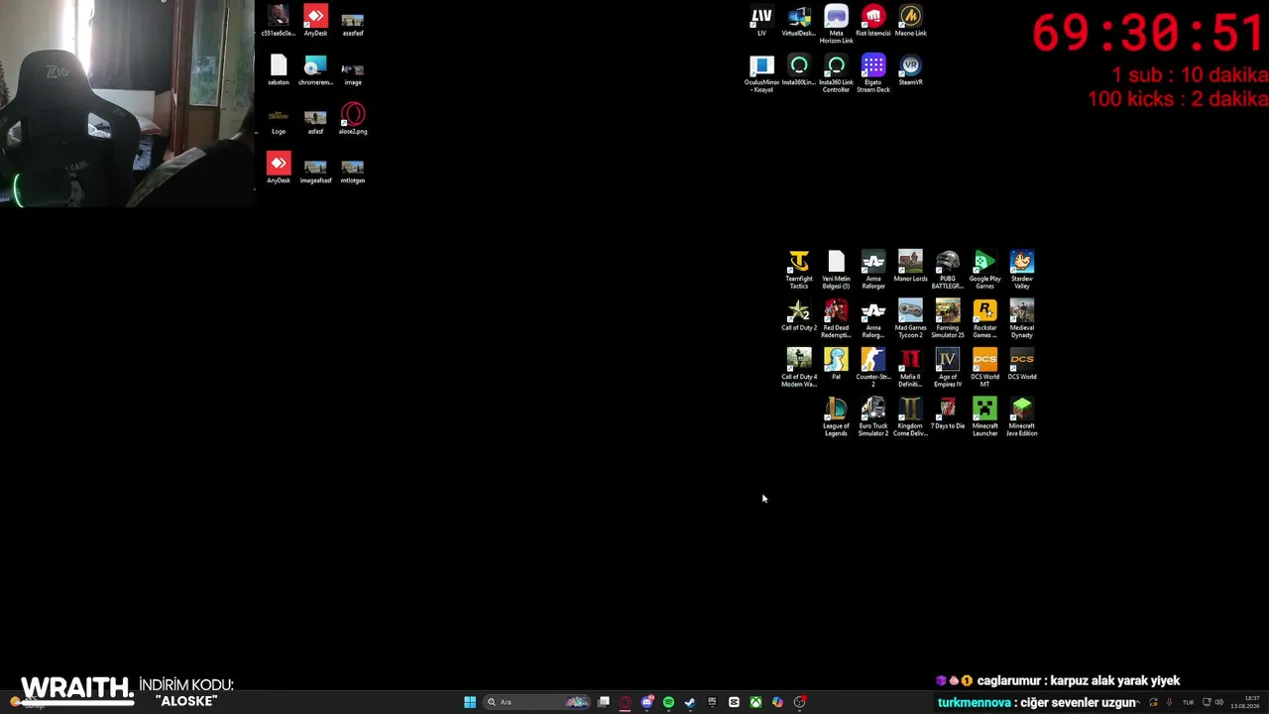
Task: Open the Rockstar Games launcher icon
Action: (x=984, y=319)
